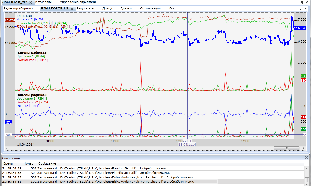Open the Доход tab
Screen dimensions: 311x186
tap(107, 8)
